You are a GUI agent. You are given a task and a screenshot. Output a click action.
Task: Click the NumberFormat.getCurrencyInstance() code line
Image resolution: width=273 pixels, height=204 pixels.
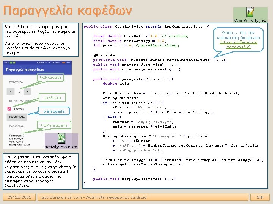(185, 145)
